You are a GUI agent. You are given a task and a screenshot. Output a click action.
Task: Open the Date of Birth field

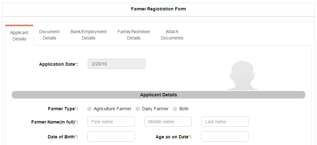click(111, 136)
